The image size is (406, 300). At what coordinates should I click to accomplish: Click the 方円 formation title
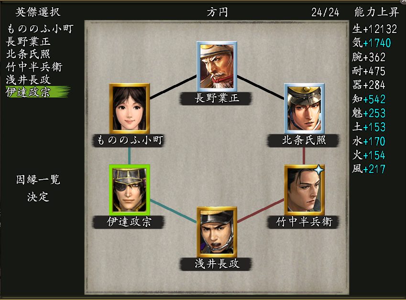pyautogui.click(x=217, y=12)
